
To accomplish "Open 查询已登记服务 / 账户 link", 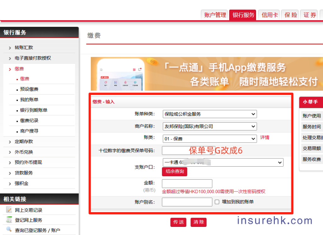I will point(37,230).
